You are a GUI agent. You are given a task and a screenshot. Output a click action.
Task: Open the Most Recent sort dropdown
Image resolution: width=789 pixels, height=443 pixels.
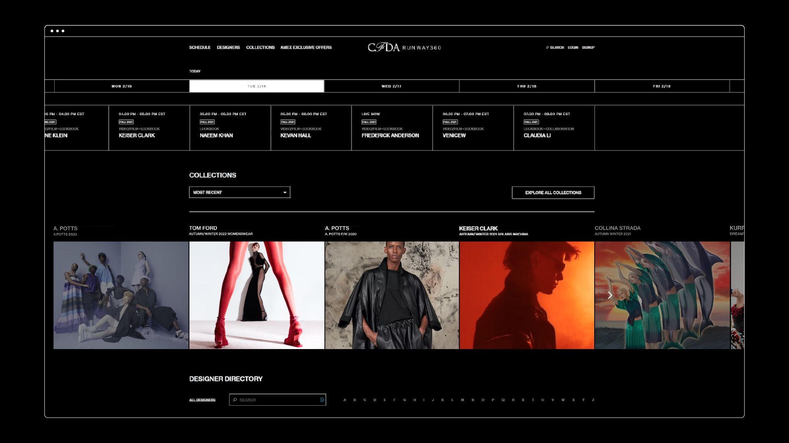[239, 192]
